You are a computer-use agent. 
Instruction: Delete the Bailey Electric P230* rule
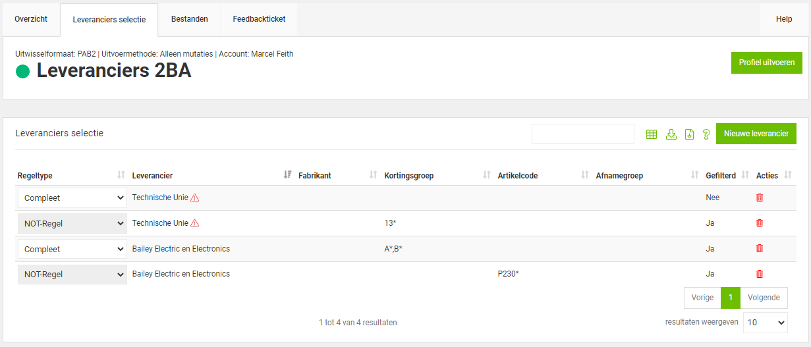(x=759, y=274)
